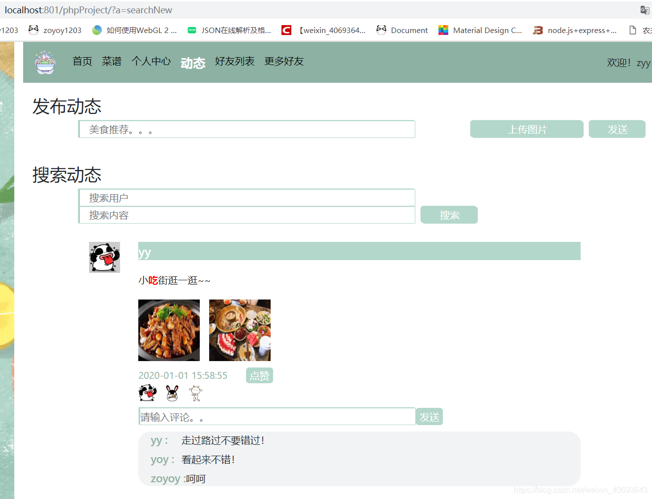
Task: Open the Google Translate icon in address bar
Action: click(x=645, y=10)
